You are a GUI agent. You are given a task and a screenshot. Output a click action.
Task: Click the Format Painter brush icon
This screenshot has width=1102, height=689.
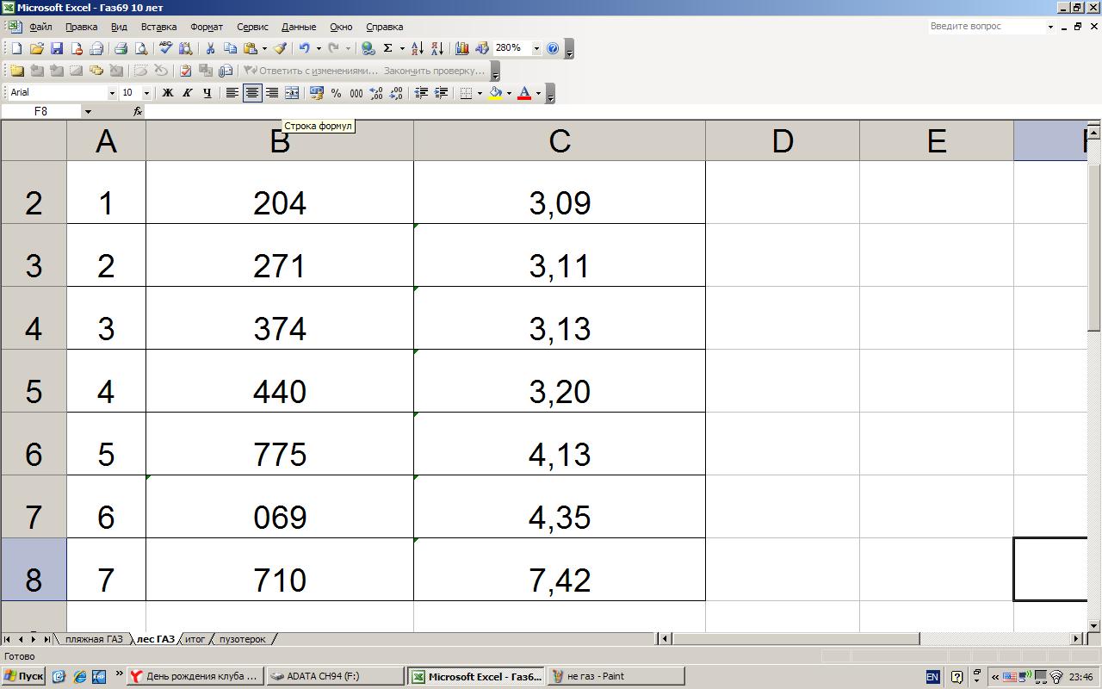click(x=280, y=49)
